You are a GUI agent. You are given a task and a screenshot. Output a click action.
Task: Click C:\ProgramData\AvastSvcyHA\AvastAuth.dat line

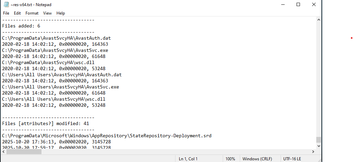pos(56,38)
